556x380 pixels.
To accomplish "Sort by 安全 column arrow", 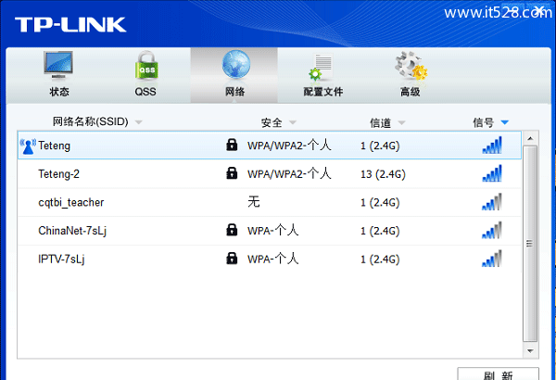I will click(293, 122).
